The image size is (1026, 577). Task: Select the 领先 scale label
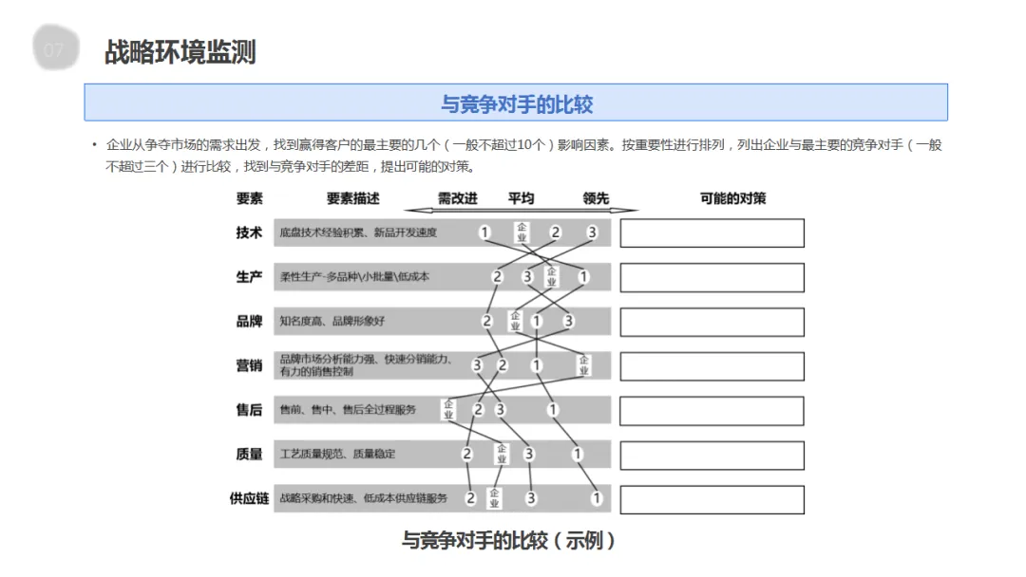596,198
